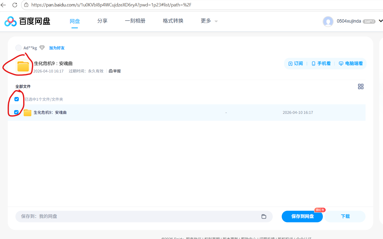Click the large folder icon in share header
Screen dimensions: 383x239
coord(23,66)
